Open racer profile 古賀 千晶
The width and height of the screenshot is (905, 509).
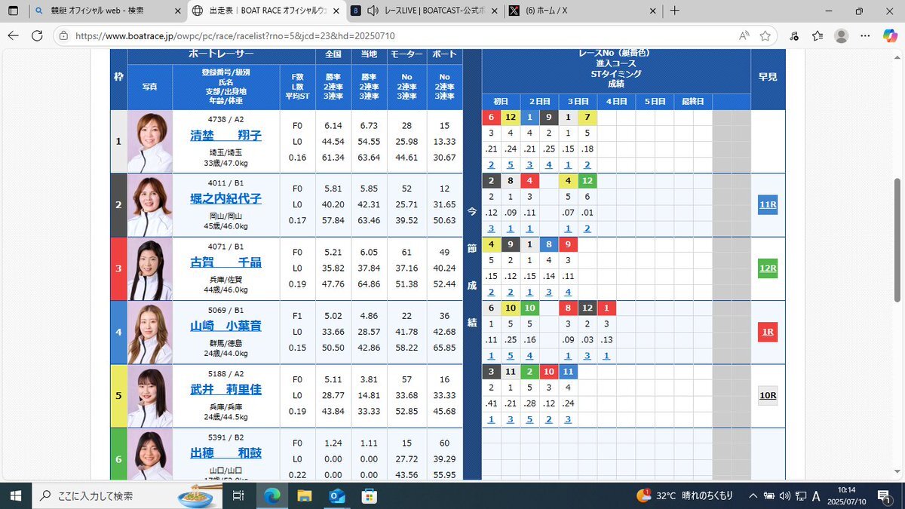pyautogui.click(x=226, y=262)
